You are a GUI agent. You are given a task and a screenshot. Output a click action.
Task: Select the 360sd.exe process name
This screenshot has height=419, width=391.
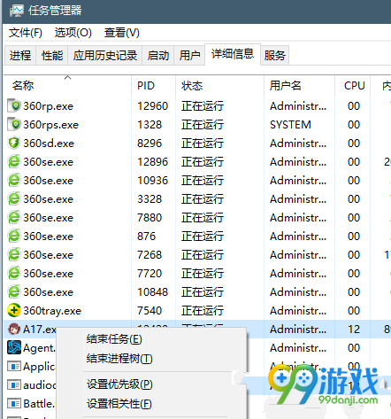pyautogui.click(x=49, y=144)
